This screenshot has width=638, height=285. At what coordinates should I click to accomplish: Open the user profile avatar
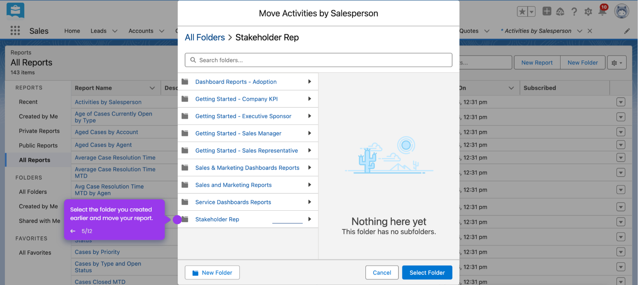(621, 11)
